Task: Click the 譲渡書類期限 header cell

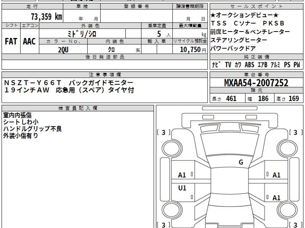Action: point(190,7)
